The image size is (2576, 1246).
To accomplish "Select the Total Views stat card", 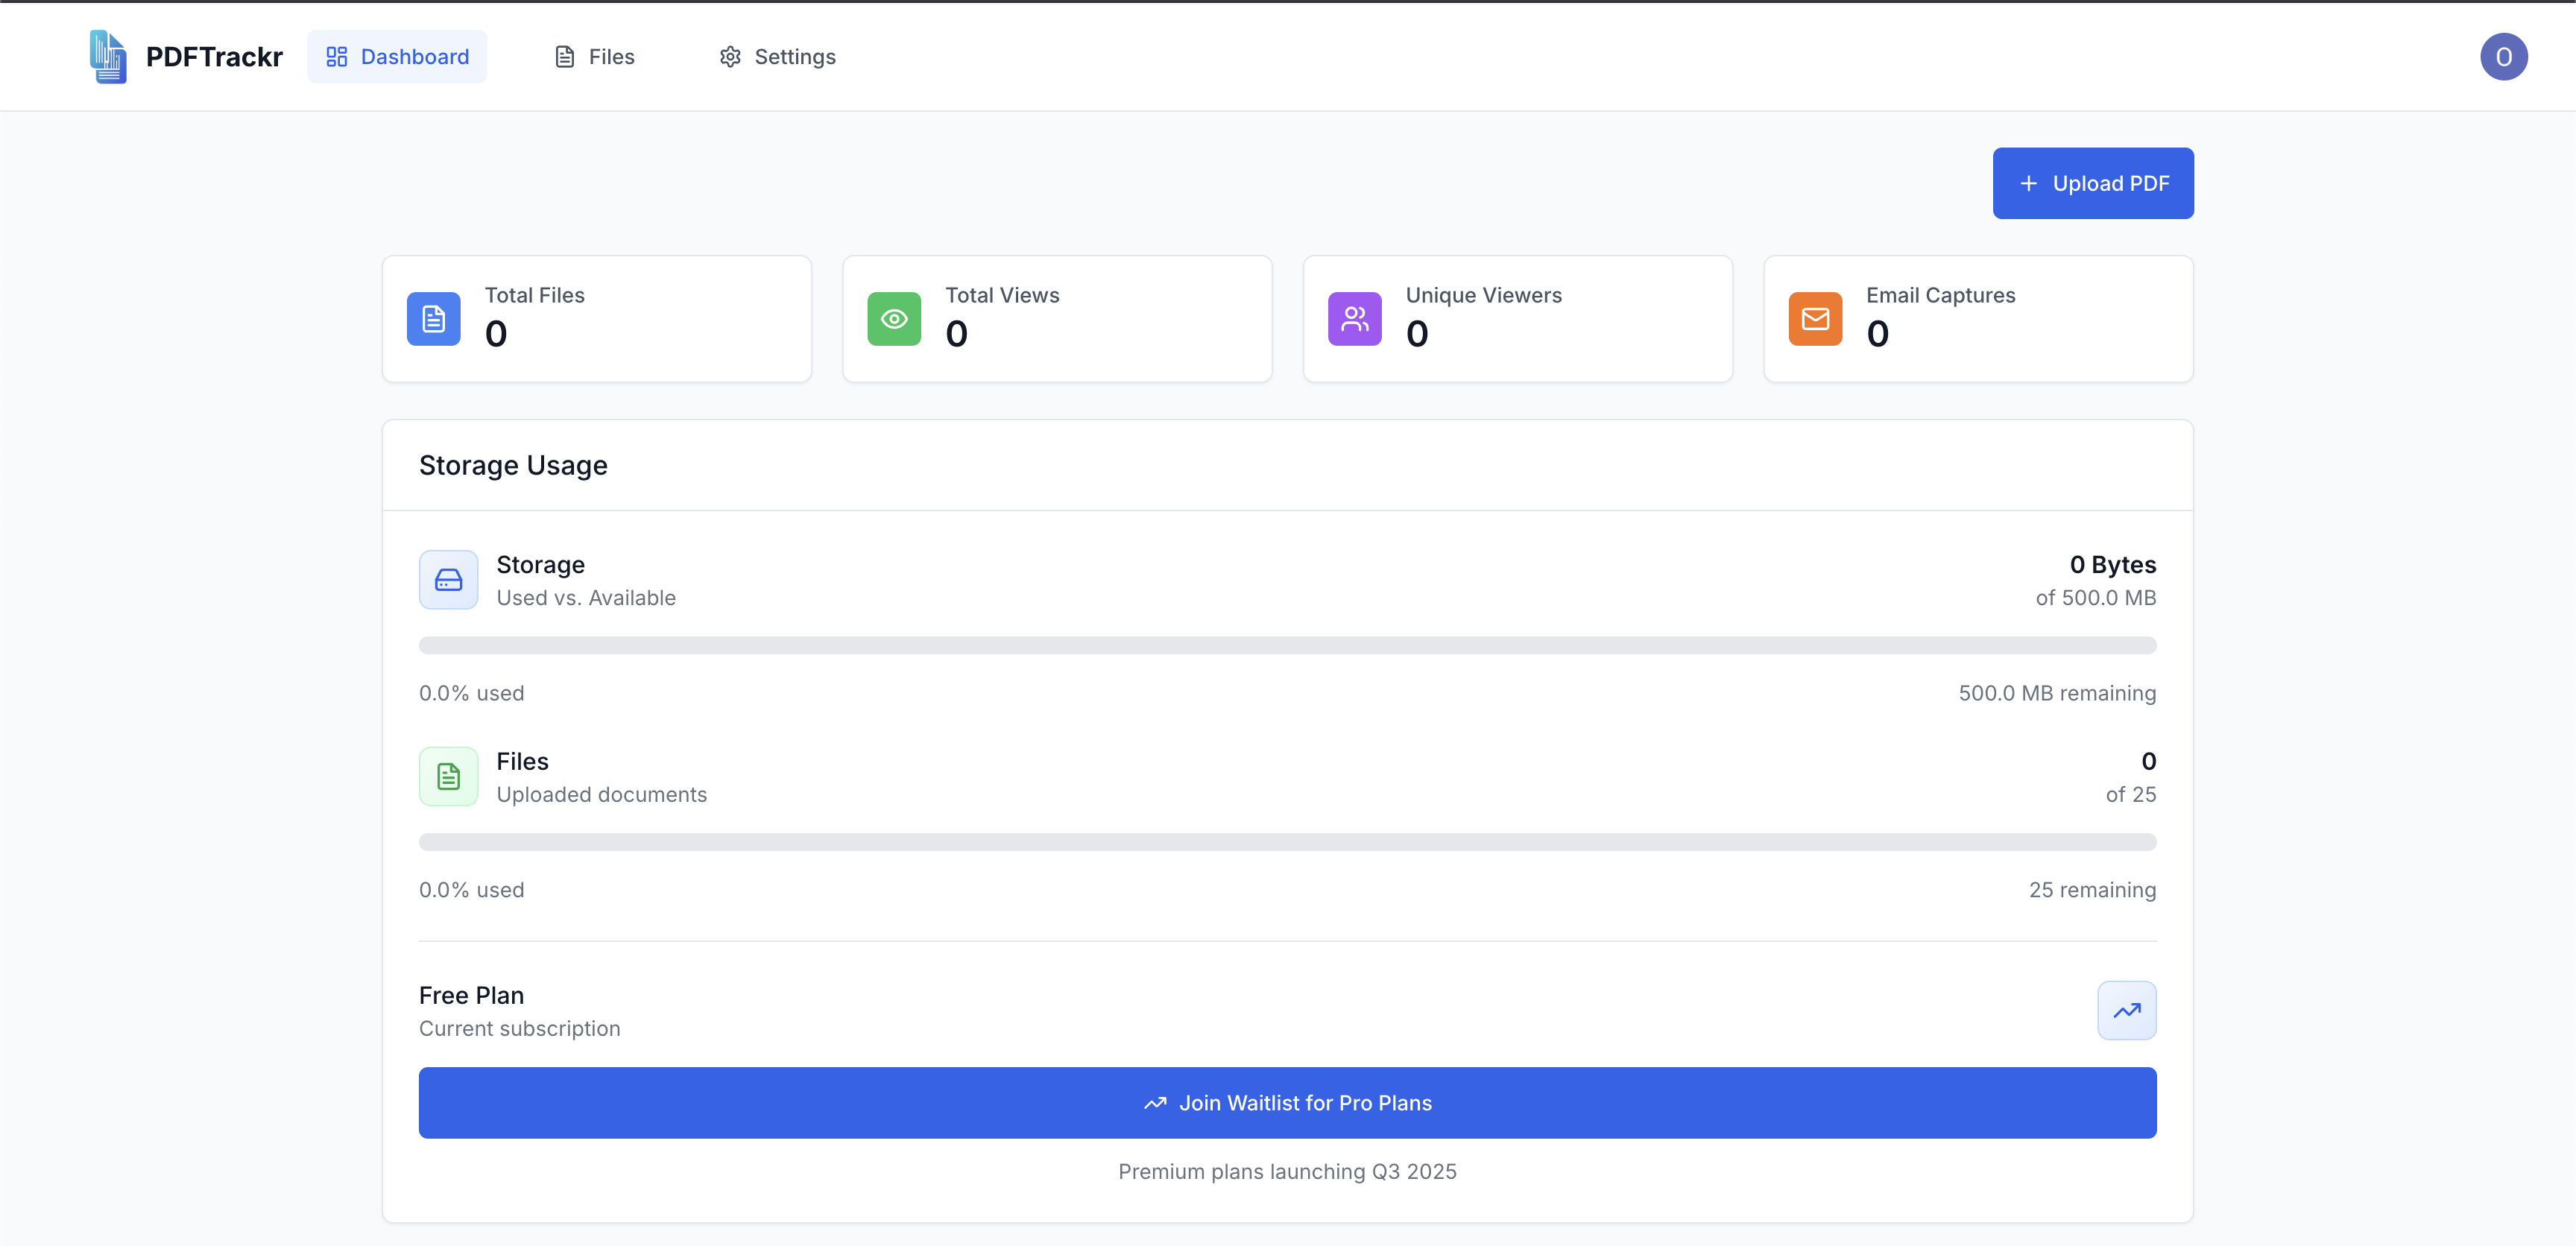I will 1057,319.
